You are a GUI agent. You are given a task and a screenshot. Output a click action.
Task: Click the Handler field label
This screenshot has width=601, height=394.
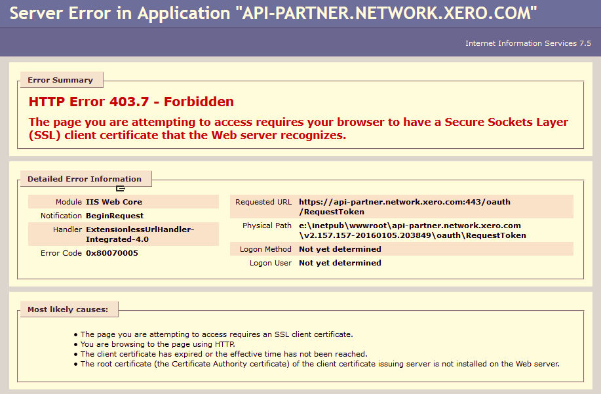(68, 229)
